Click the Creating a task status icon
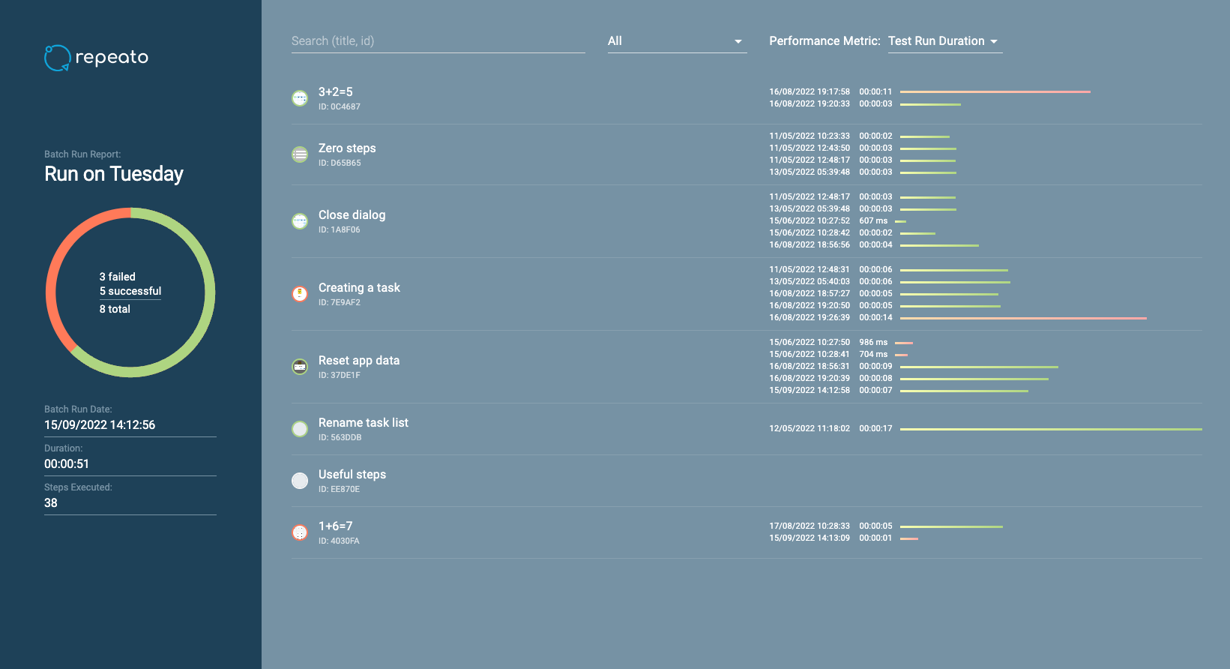1230x669 pixels. [300, 294]
